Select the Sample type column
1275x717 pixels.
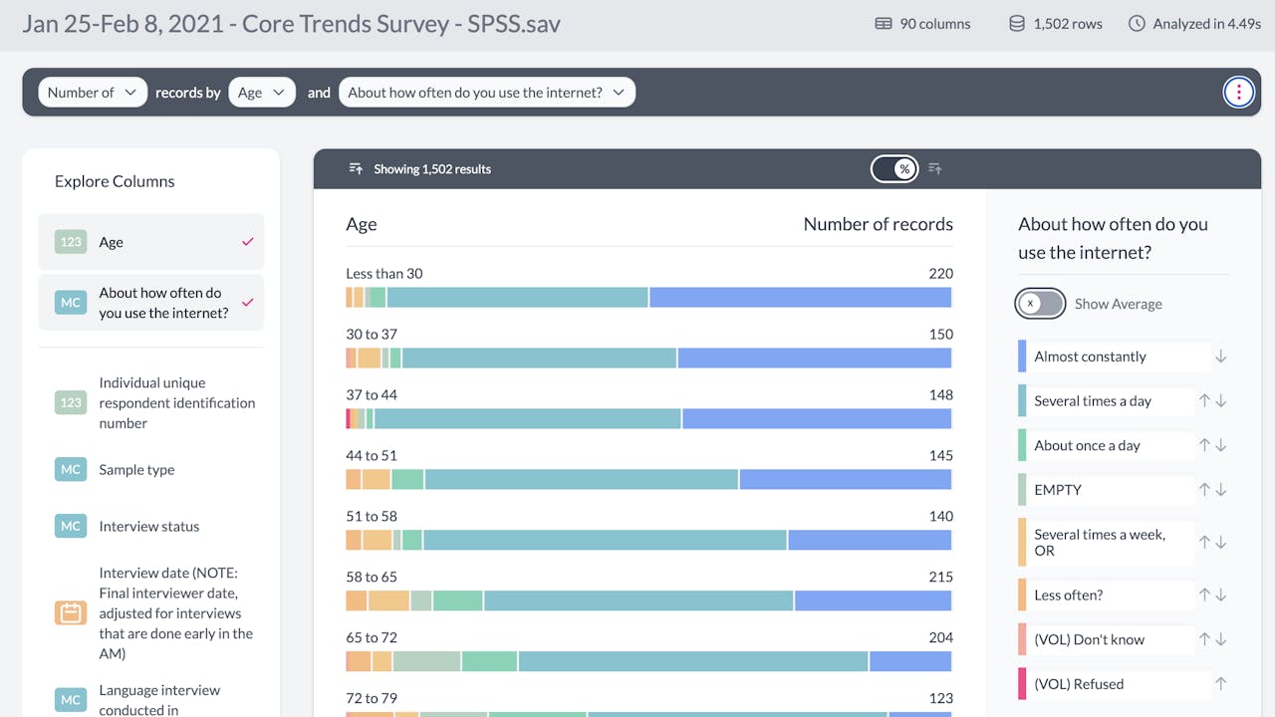[136, 470]
